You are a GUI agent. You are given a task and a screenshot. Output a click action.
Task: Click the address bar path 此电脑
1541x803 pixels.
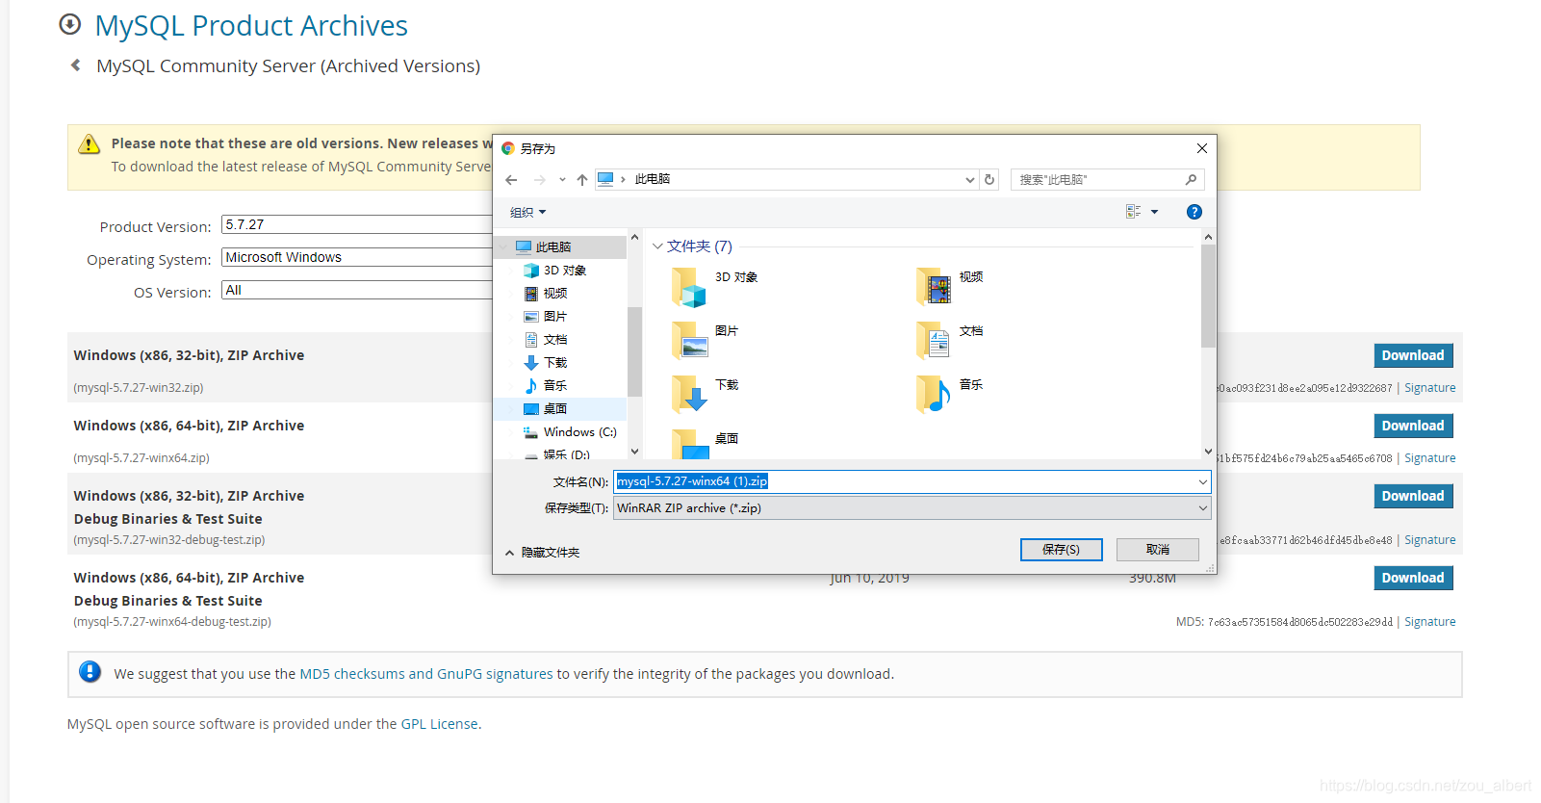(653, 179)
